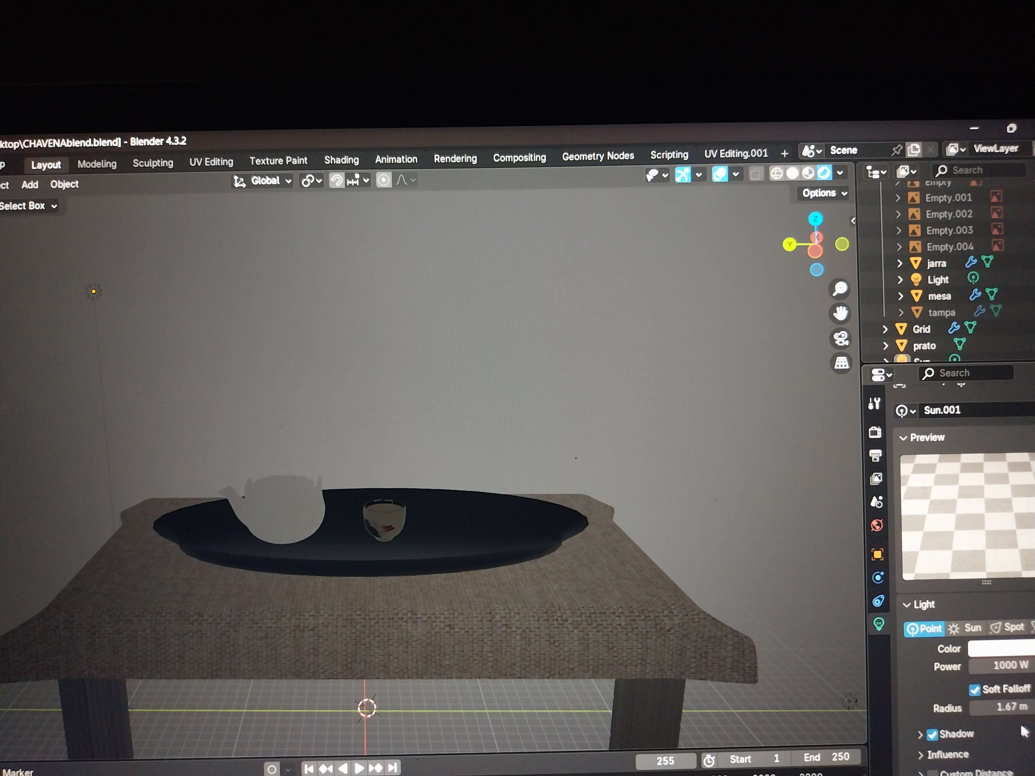This screenshot has height=776, width=1035.
Task: Click the light Color swatch
Action: [1001, 648]
